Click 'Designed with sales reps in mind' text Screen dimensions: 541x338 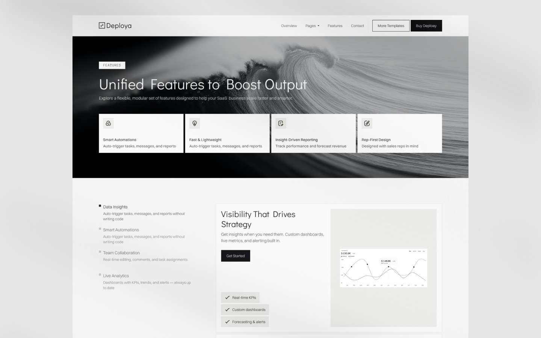tap(390, 146)
